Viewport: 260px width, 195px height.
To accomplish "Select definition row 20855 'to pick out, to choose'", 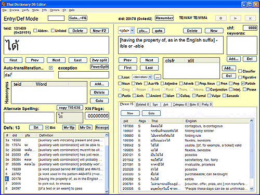I will [54, 184].
